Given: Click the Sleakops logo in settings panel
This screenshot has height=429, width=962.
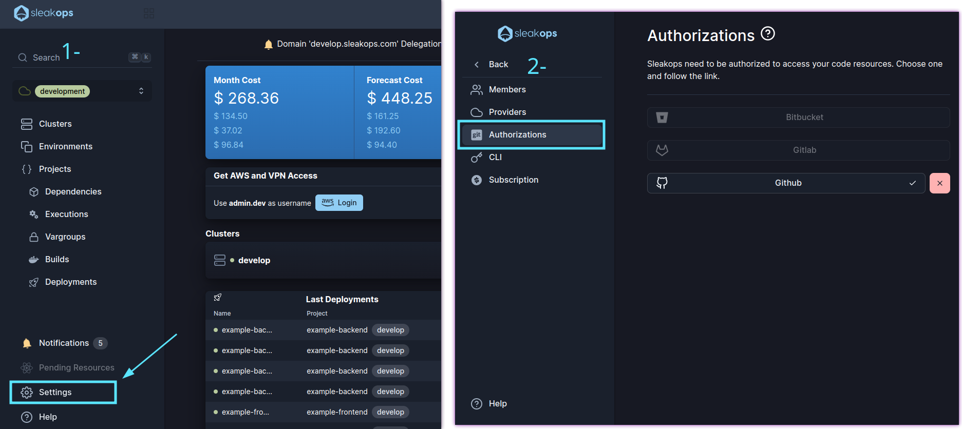Looking at the screenshot, I should [527, 33].
